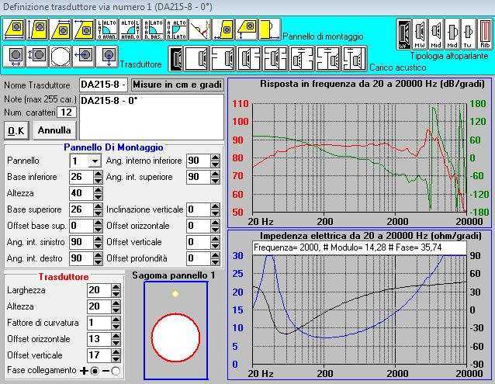This screenshot has width=495, height=384.
Task: Edit the panel Altezza value 40
Action: pos(81,193)
